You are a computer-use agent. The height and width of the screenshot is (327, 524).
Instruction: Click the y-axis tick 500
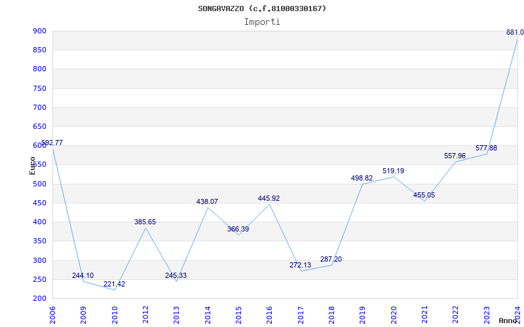click(x=39, y=184)
